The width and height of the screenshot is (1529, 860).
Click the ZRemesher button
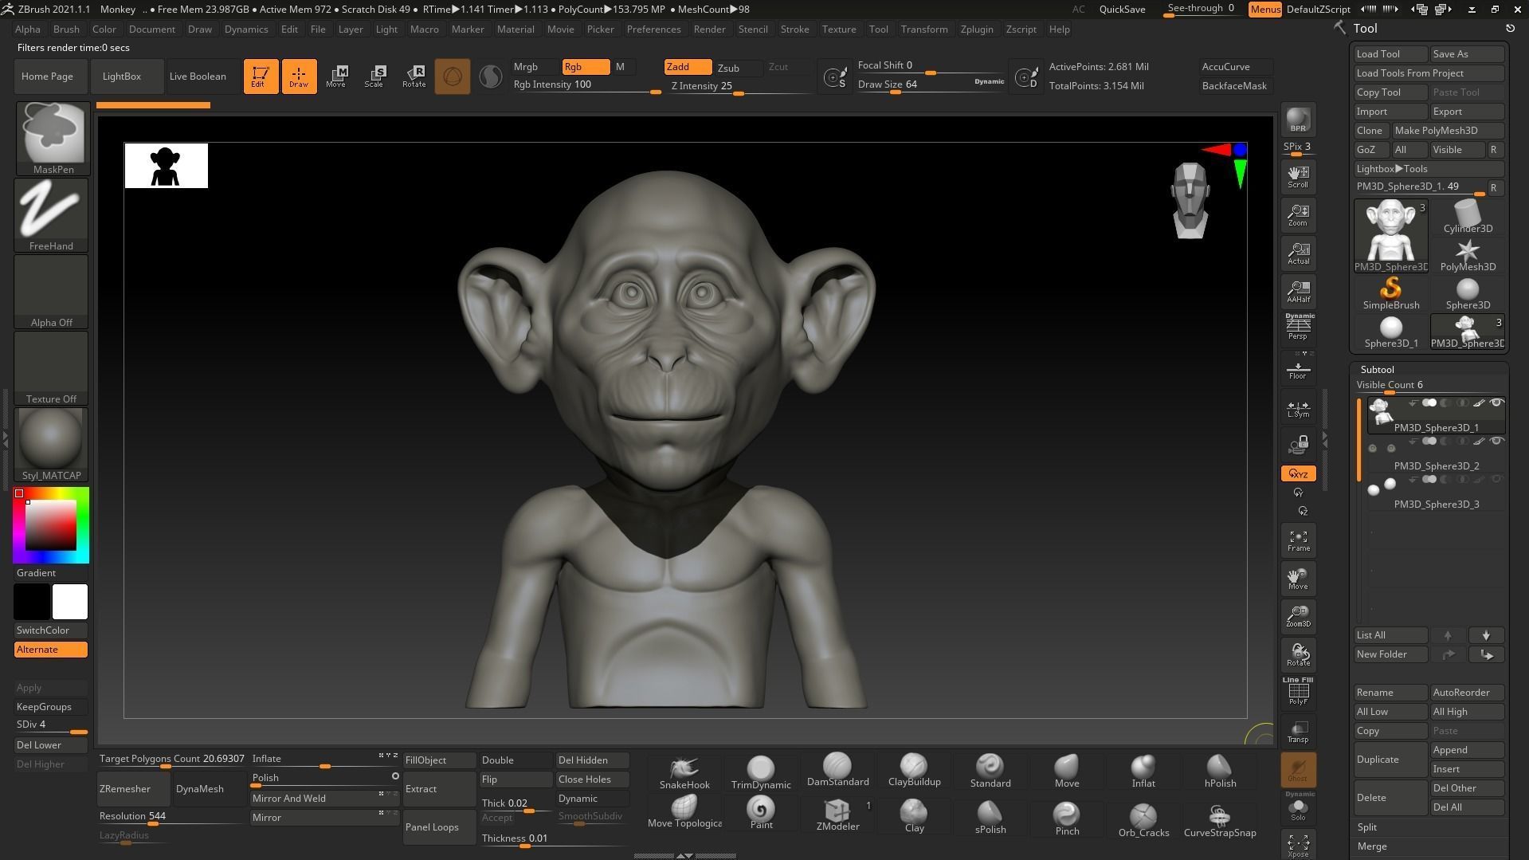(133, 789)
